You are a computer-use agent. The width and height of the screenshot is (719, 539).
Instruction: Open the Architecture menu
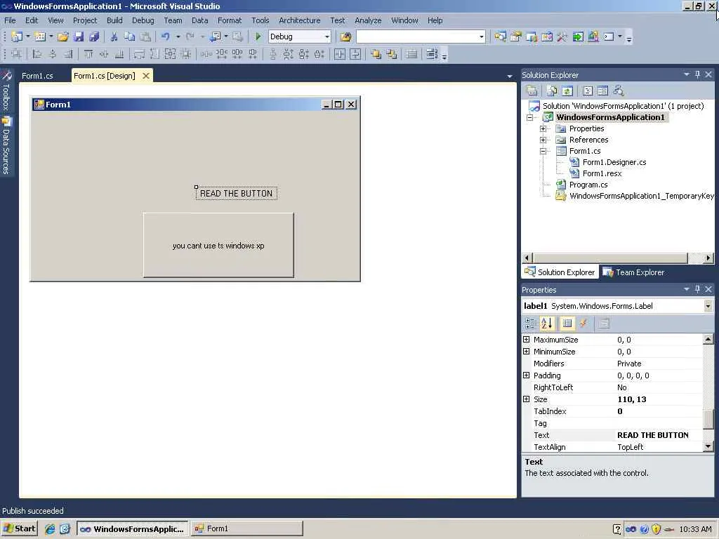pos(299,20)
